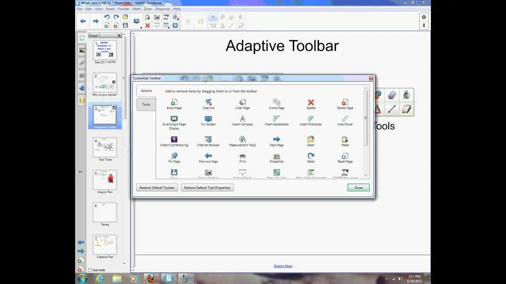Open the Response menu

point(162,9)
